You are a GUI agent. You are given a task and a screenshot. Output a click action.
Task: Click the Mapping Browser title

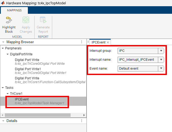[x=20, y=42]
